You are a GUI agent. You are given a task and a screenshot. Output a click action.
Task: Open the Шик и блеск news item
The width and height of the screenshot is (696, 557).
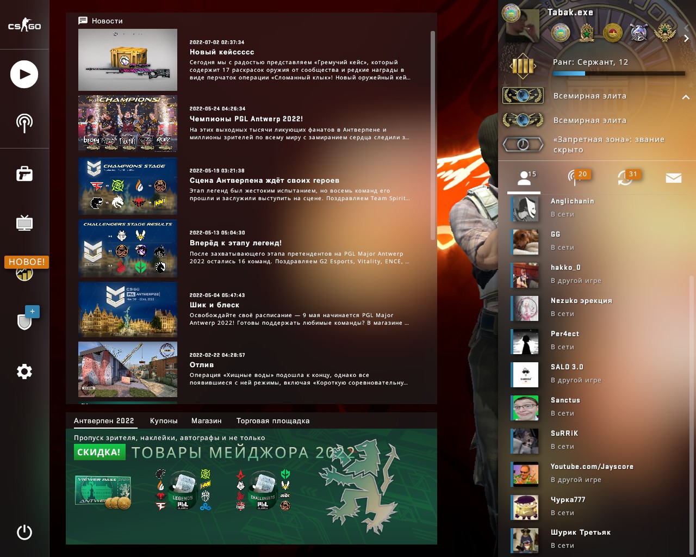[251, 310]
